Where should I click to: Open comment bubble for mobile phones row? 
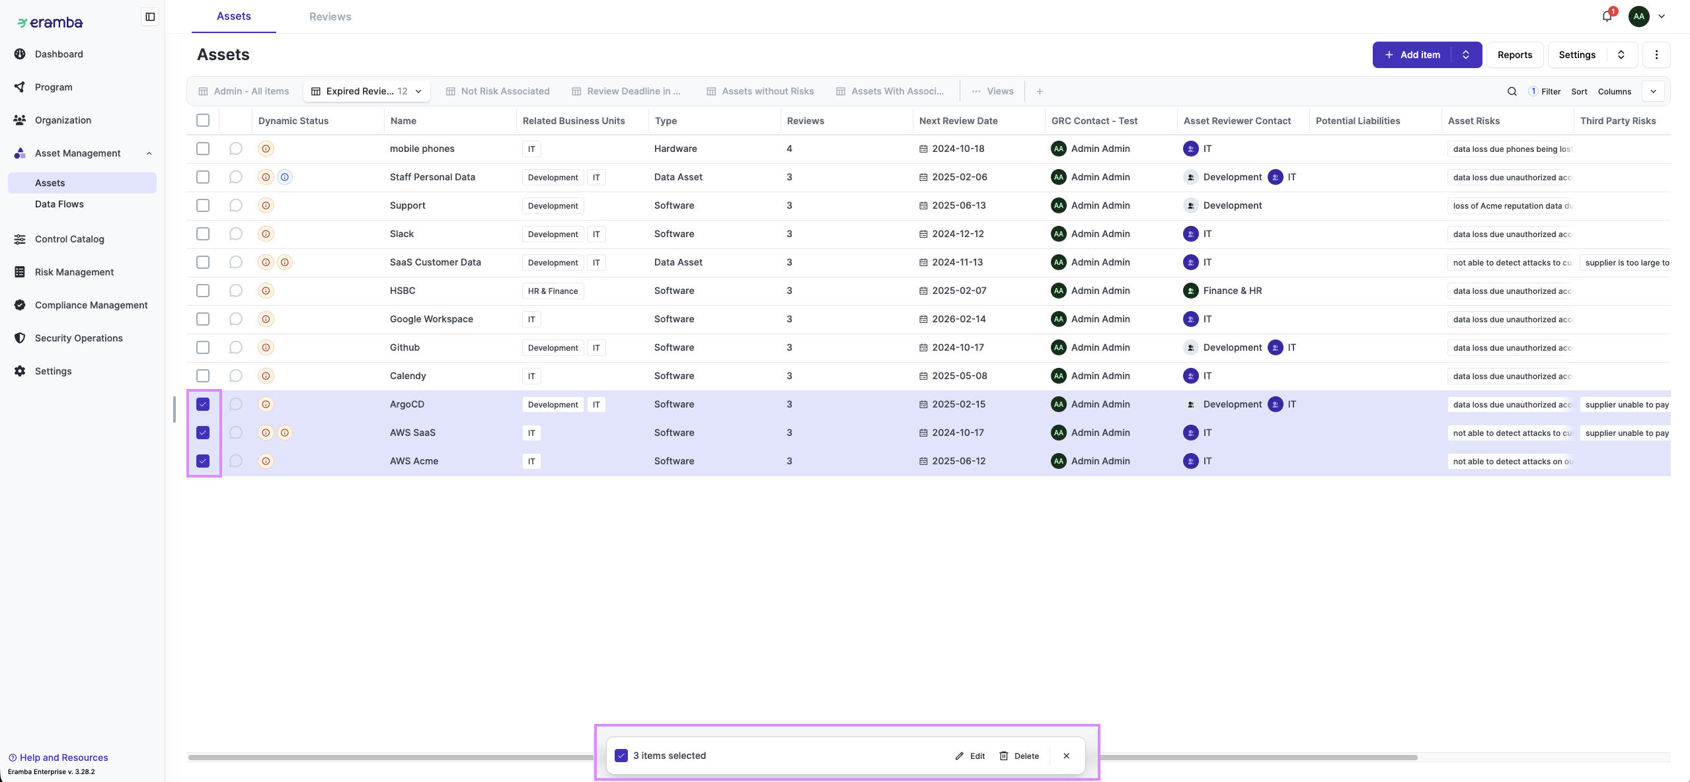(235, 149)
